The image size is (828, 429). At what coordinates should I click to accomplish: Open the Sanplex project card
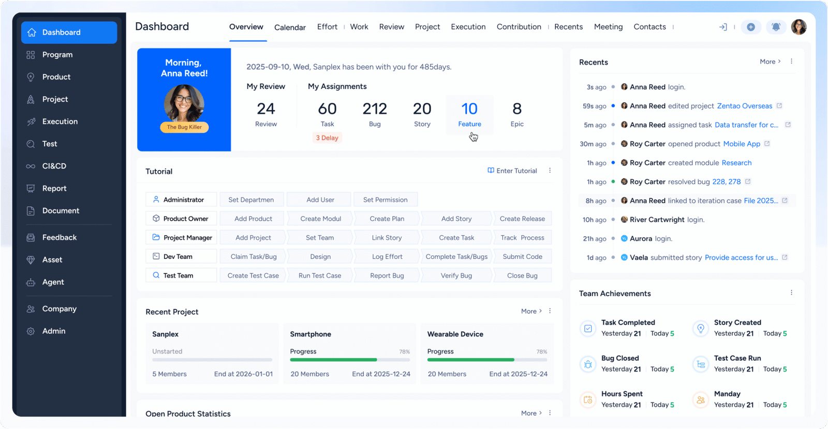[x=212, y=354]
